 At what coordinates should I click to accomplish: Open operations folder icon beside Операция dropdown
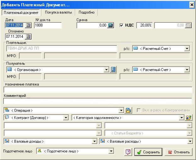(x=128, y=110)
